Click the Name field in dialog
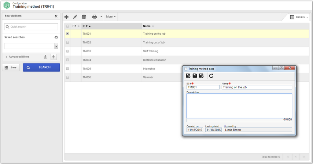 tap(257, 87)
